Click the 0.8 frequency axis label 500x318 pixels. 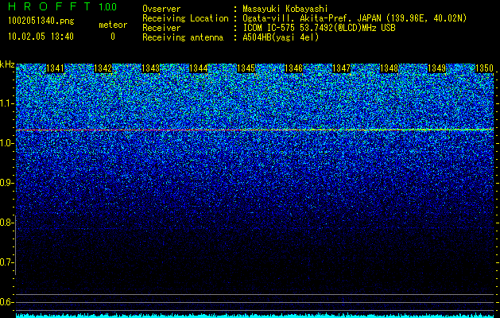coord(6,223)
